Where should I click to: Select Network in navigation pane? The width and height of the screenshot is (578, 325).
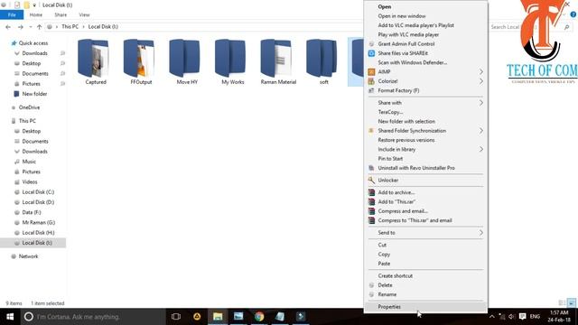tap(28, 256)
